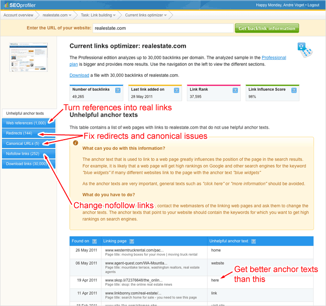Click the website URL input field

tap(163, 28)
